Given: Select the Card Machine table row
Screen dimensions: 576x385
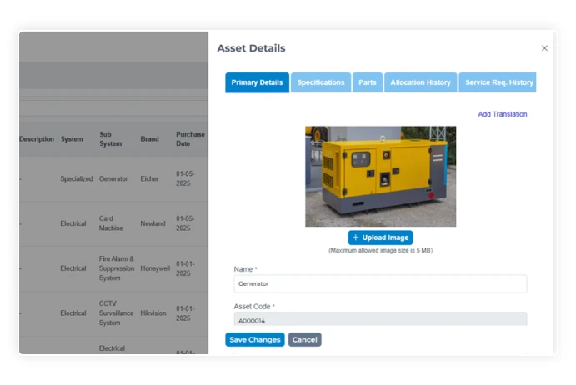Looking at the screenshot, I should point(113,223).
